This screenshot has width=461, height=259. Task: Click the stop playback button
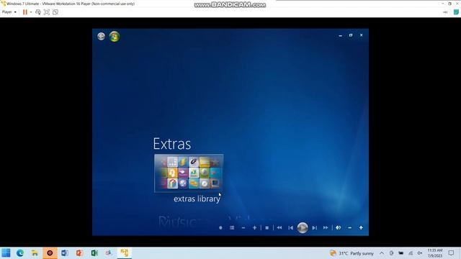tap(267, 227)
